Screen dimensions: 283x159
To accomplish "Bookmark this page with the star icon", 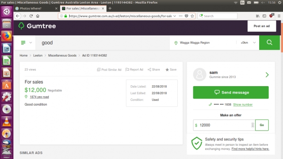I will [x=192, y=16].
